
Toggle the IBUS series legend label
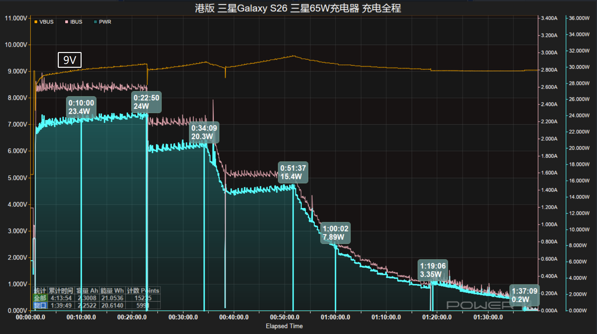click(76, 22)
